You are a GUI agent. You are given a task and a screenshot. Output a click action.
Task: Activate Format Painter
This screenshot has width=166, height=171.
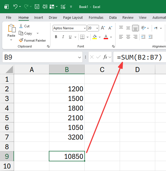coord(32,41)
